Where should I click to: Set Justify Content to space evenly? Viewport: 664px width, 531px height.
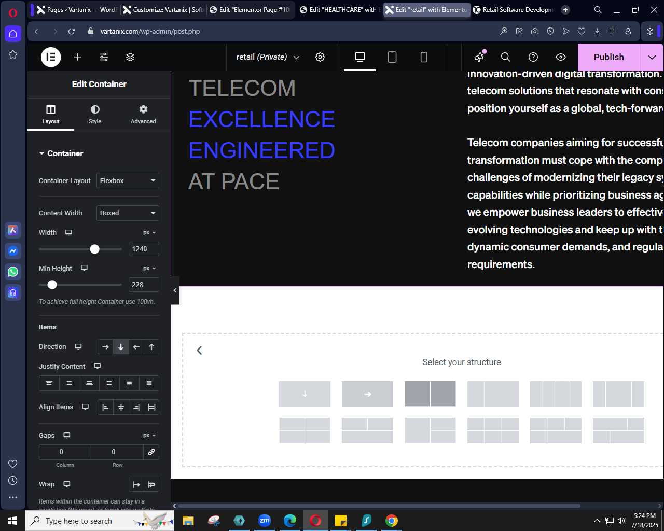[x=149, y=383]
